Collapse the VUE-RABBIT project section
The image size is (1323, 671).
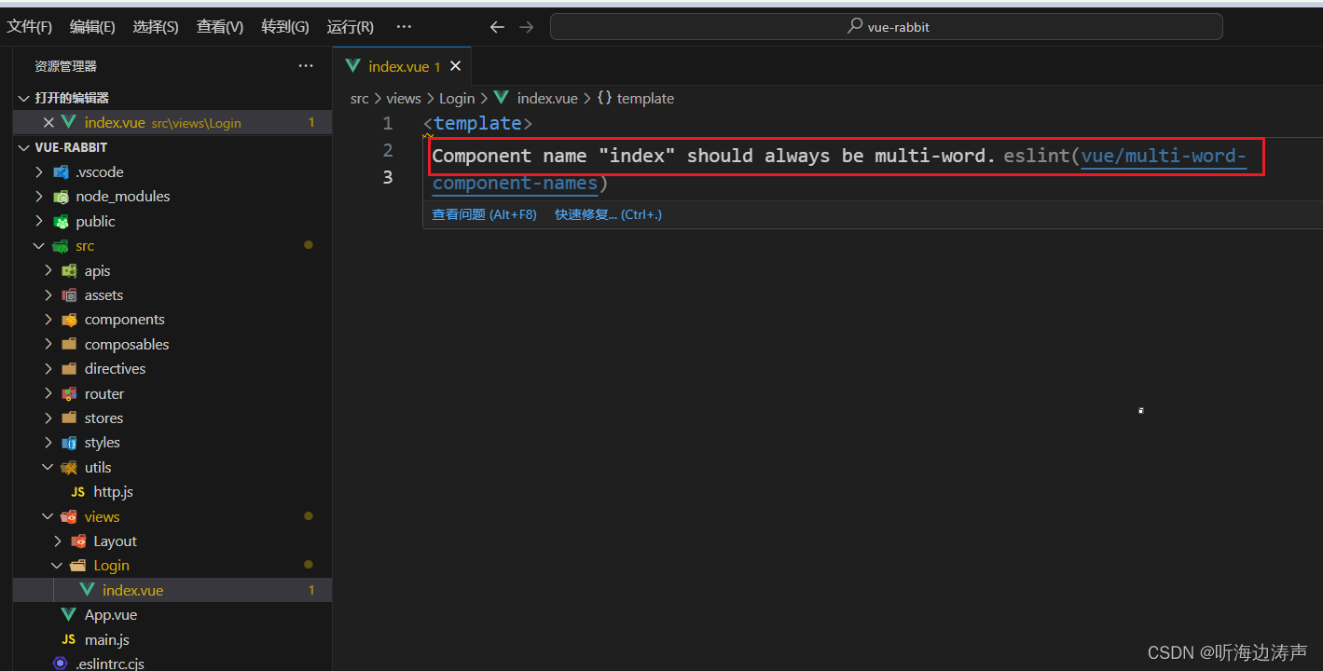click(23, 147)
